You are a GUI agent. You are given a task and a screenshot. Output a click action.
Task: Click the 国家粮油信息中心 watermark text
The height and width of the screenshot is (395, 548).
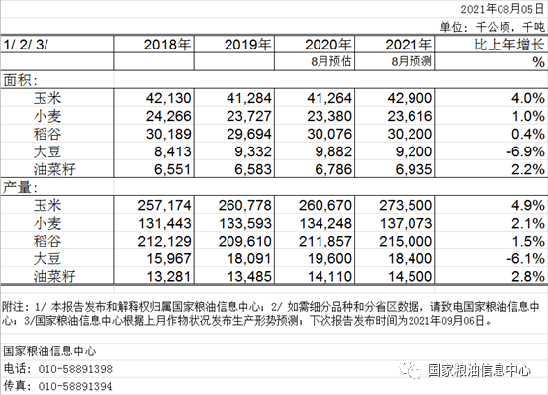[480, 370]
